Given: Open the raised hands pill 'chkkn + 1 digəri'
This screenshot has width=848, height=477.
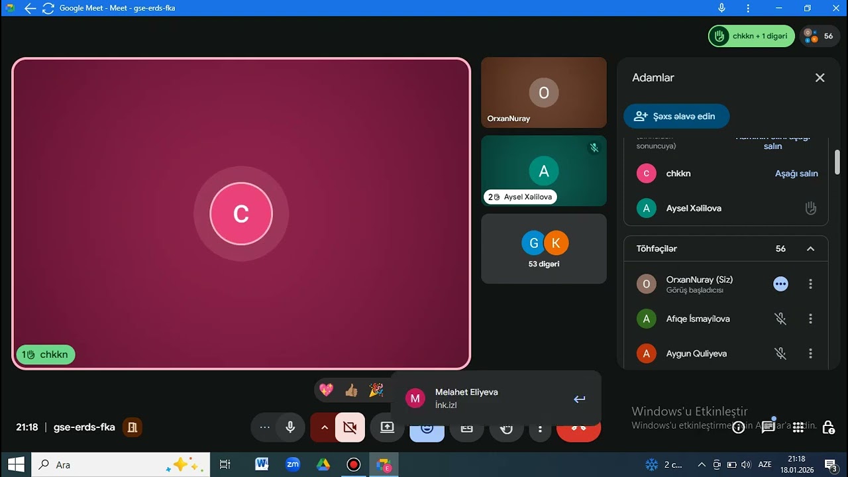Looking at the screenshot, I should point(751,36).
